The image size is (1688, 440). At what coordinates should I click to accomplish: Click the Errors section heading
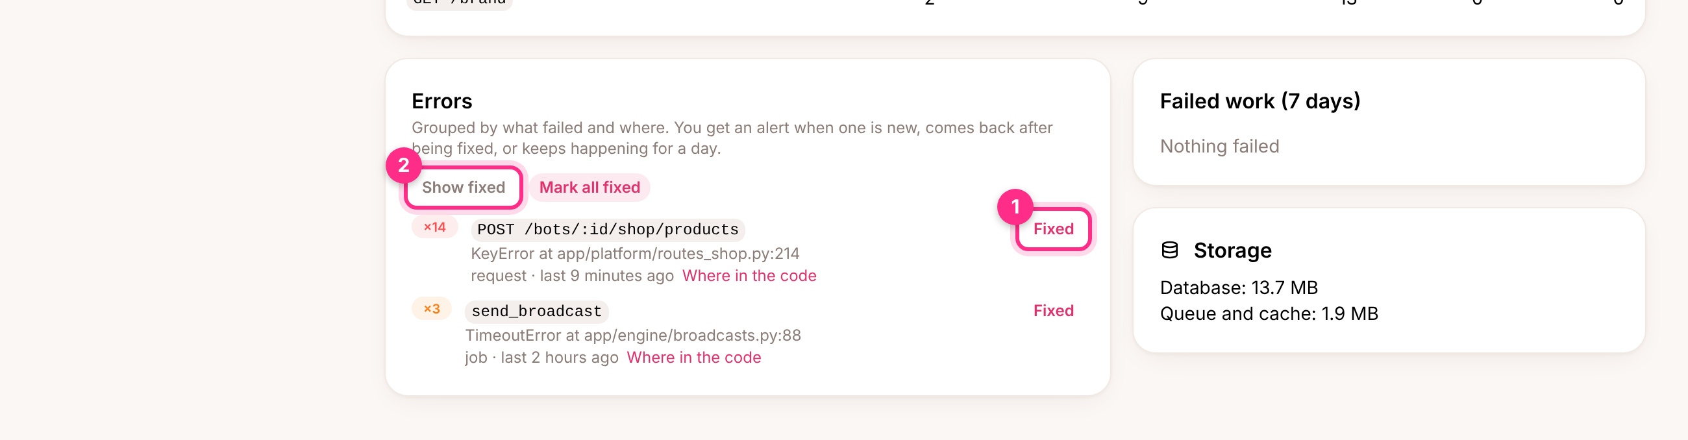441,101
